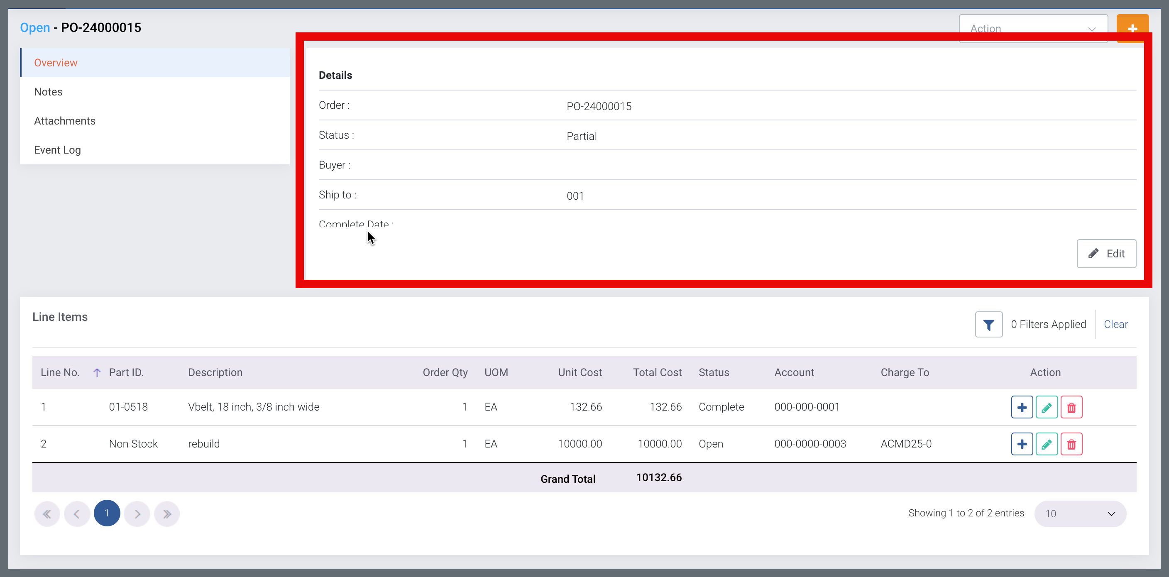The height and width of the screenshot is (577, 1169).
Task: Edit line 1 with green pencil icon
Action: (1047, 407)
